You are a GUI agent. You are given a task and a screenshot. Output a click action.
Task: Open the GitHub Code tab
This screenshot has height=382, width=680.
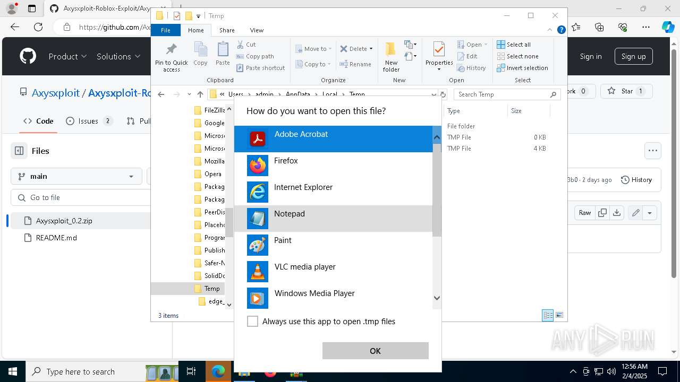tap(38, 121)
